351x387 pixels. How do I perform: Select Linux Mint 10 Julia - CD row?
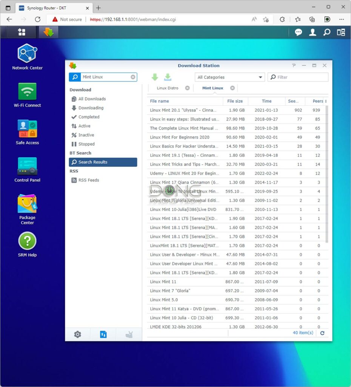237,318
